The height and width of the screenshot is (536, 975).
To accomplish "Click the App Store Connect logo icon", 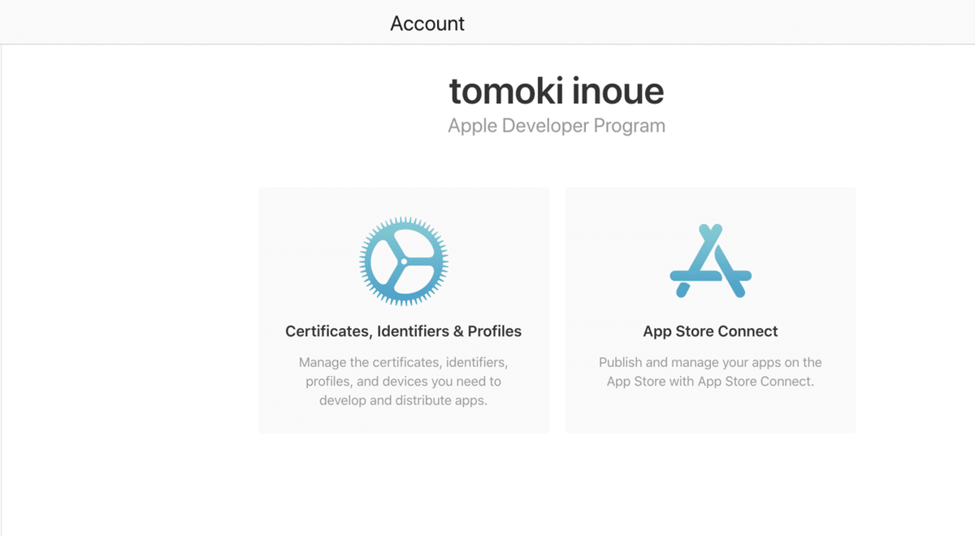I will tap(711, 261).
